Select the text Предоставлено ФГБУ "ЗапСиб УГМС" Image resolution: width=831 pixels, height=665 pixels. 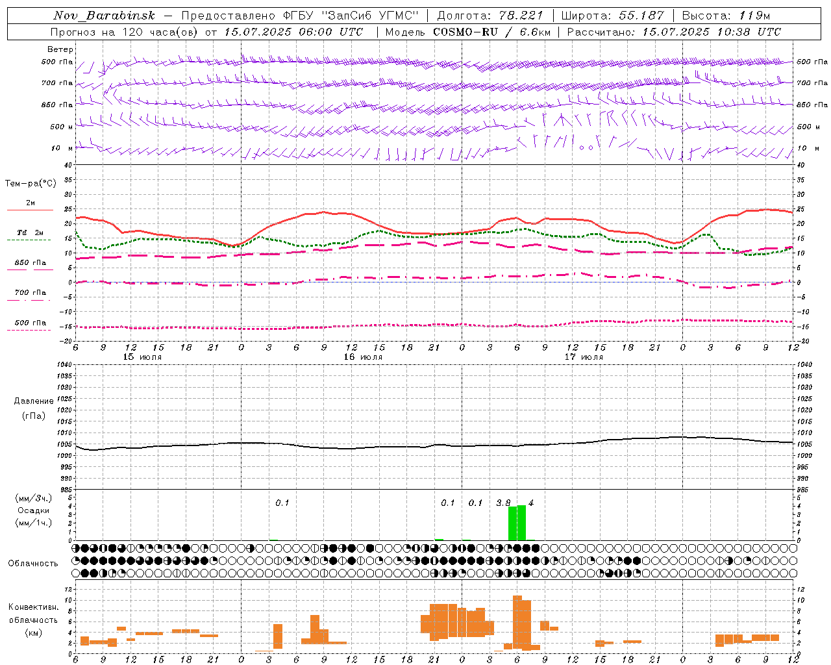point(299,16)
